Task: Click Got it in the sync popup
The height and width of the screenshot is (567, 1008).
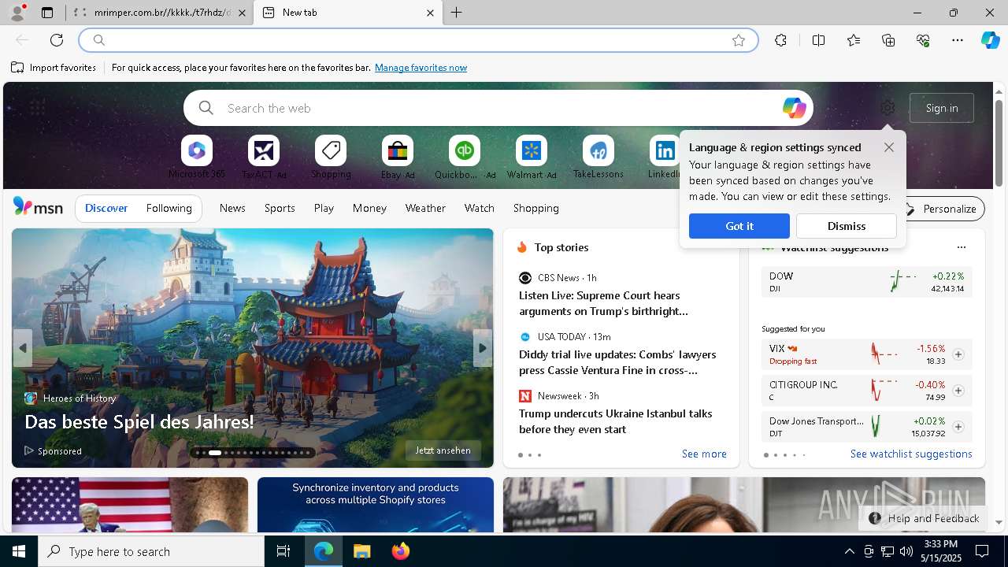Action: click(739, 226)
